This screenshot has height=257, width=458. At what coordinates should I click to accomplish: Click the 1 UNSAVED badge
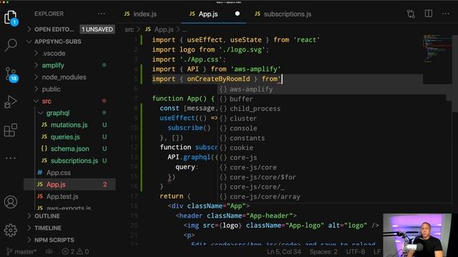coord(97,29)
